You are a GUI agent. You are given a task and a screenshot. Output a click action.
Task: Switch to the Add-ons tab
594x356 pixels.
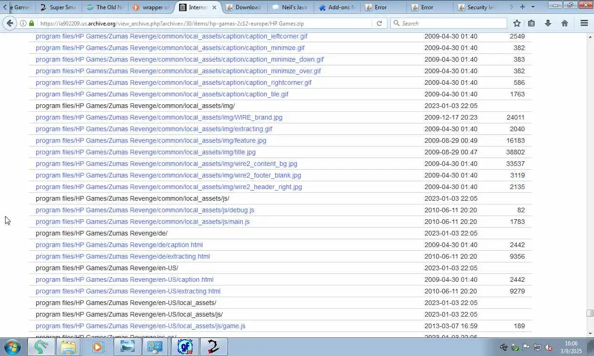click(x=337, y=7)
